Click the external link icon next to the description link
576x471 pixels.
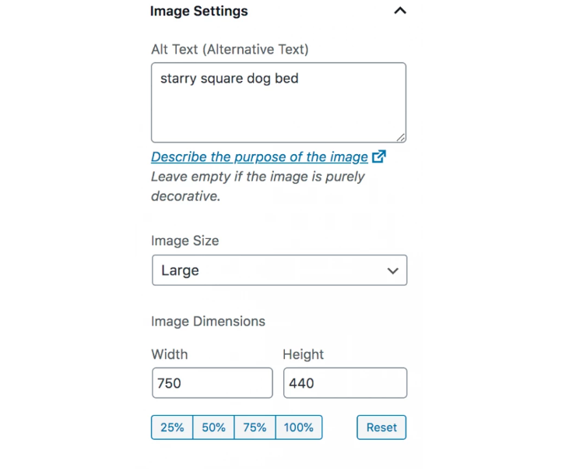click(x=379, y=156)
